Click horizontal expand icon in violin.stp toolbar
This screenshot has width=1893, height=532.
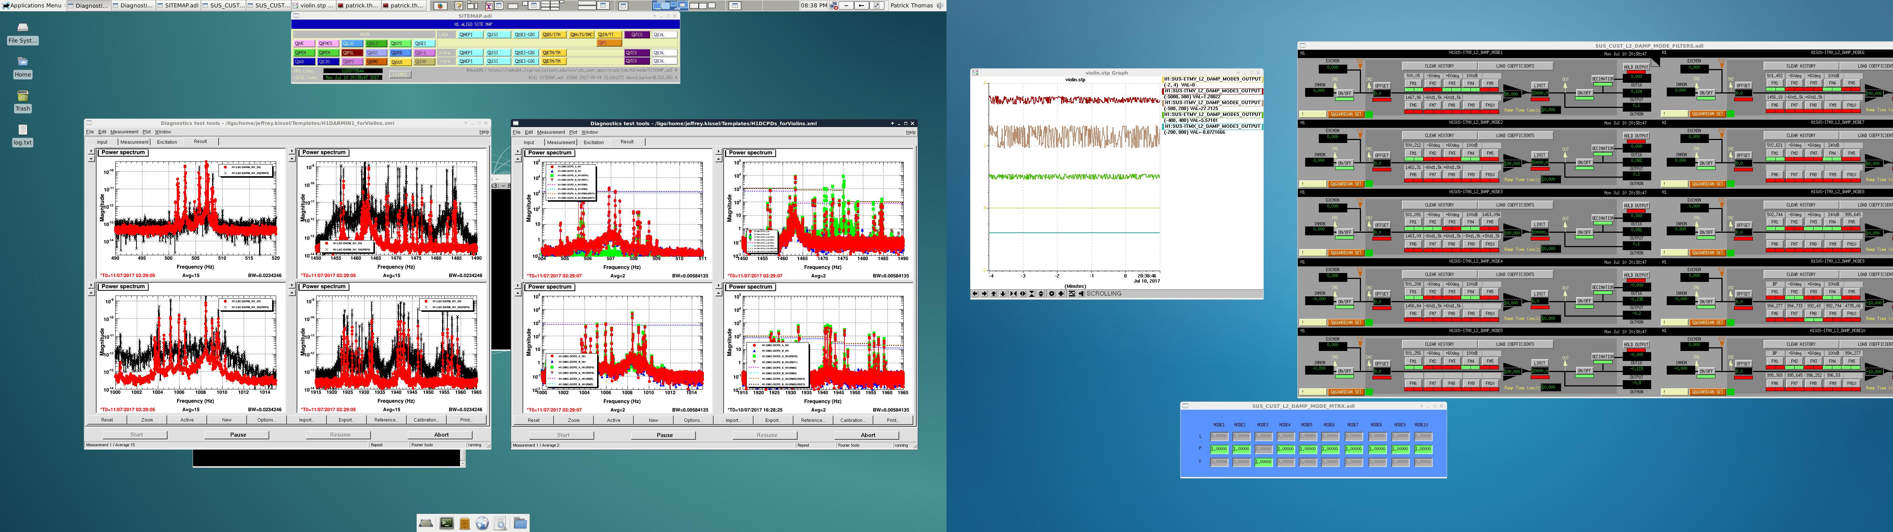1023,294
